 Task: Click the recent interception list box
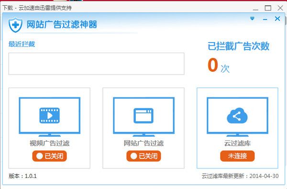pos(96,64)
